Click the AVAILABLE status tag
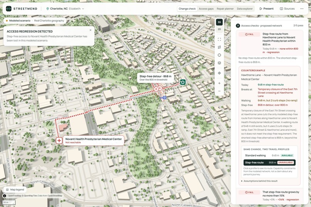 (x=287, y=155)
